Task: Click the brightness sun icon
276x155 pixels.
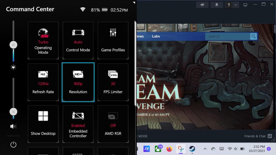Action: [x=13, y=67]
